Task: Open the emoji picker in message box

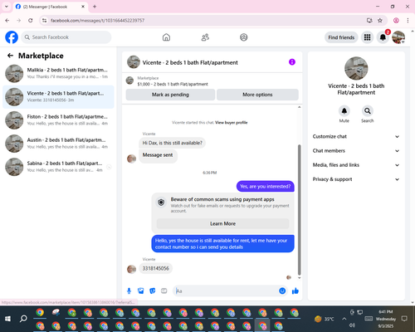Action: 282,290
